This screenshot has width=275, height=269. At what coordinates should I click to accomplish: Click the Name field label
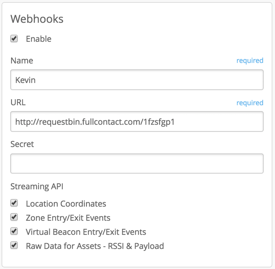[22, 61]
